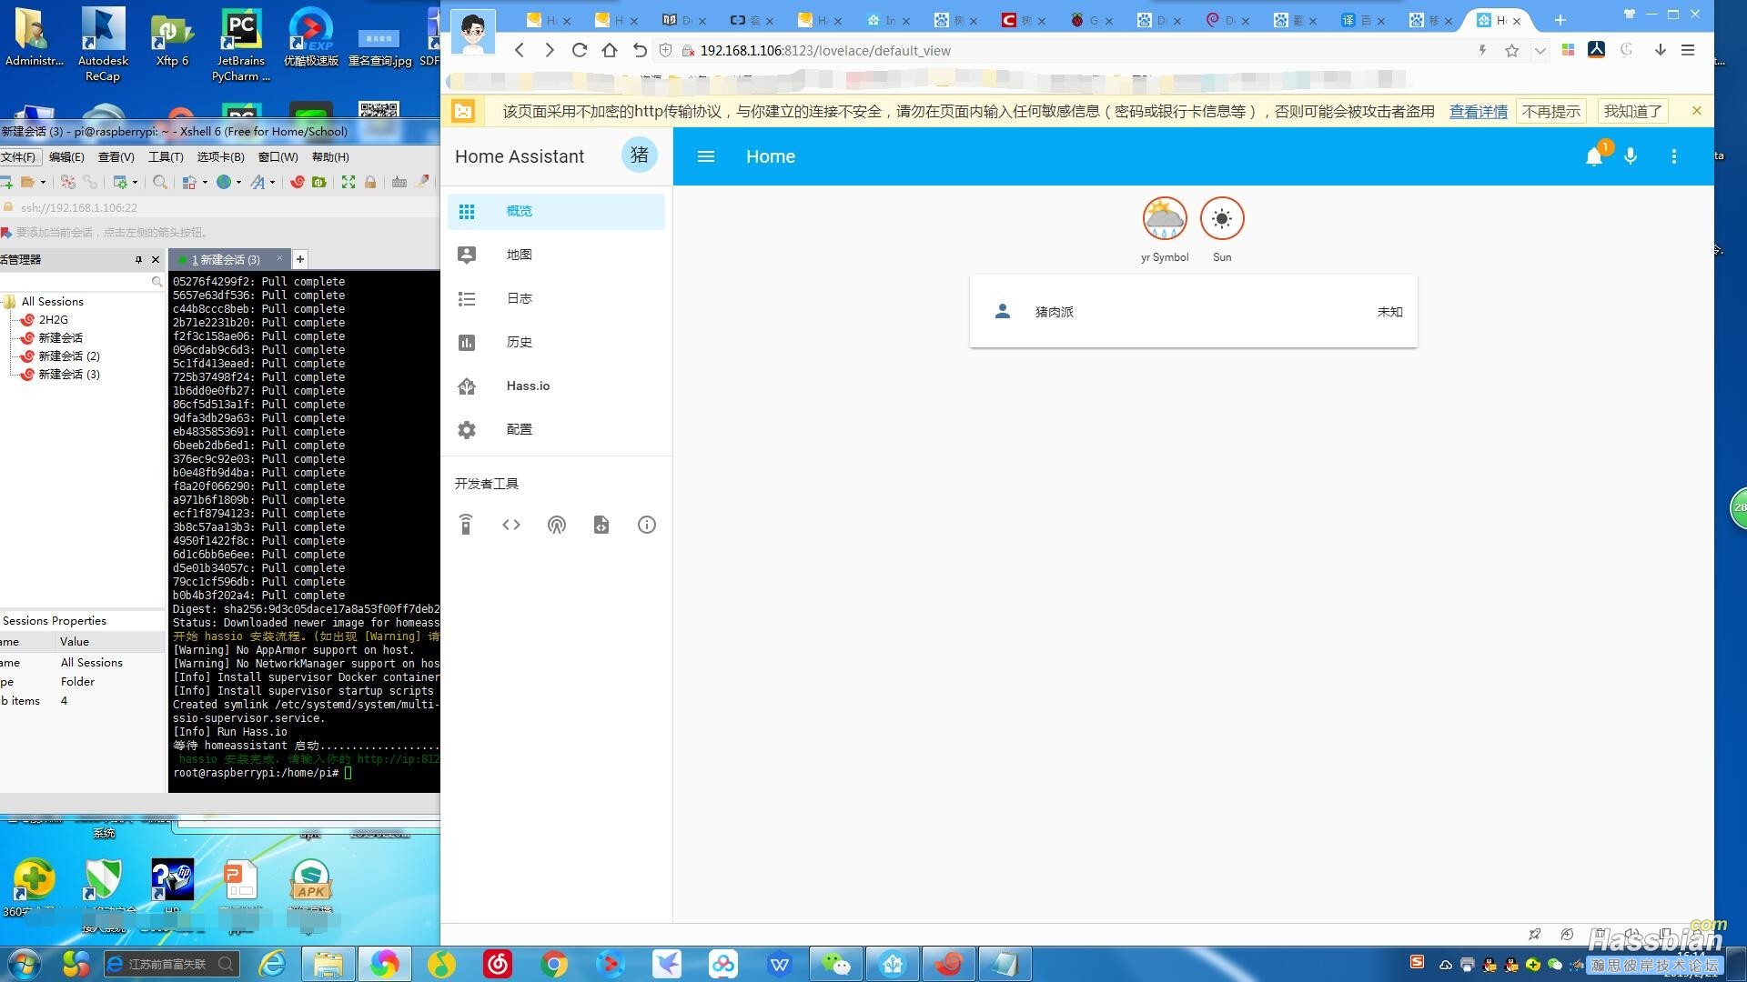Click the 我知道了 button
The image size is (1747, 982).
(1633, 112)
